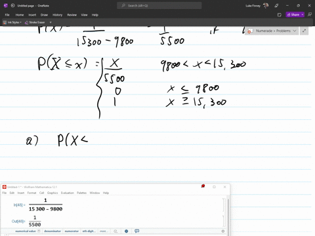Click the back arrow icon in OneNote
Screen dimensions: 315x236
point(12,6)
